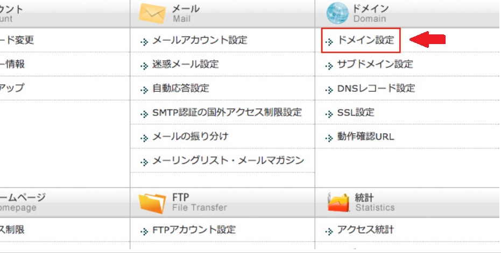Open メーリングリスト・メールマガジン link

228,161
